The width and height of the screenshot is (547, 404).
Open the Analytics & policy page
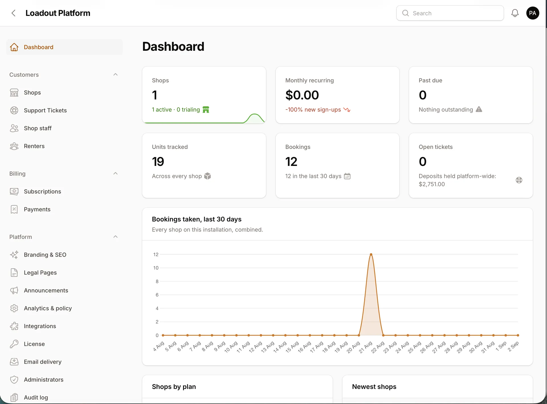click(64, 308)
